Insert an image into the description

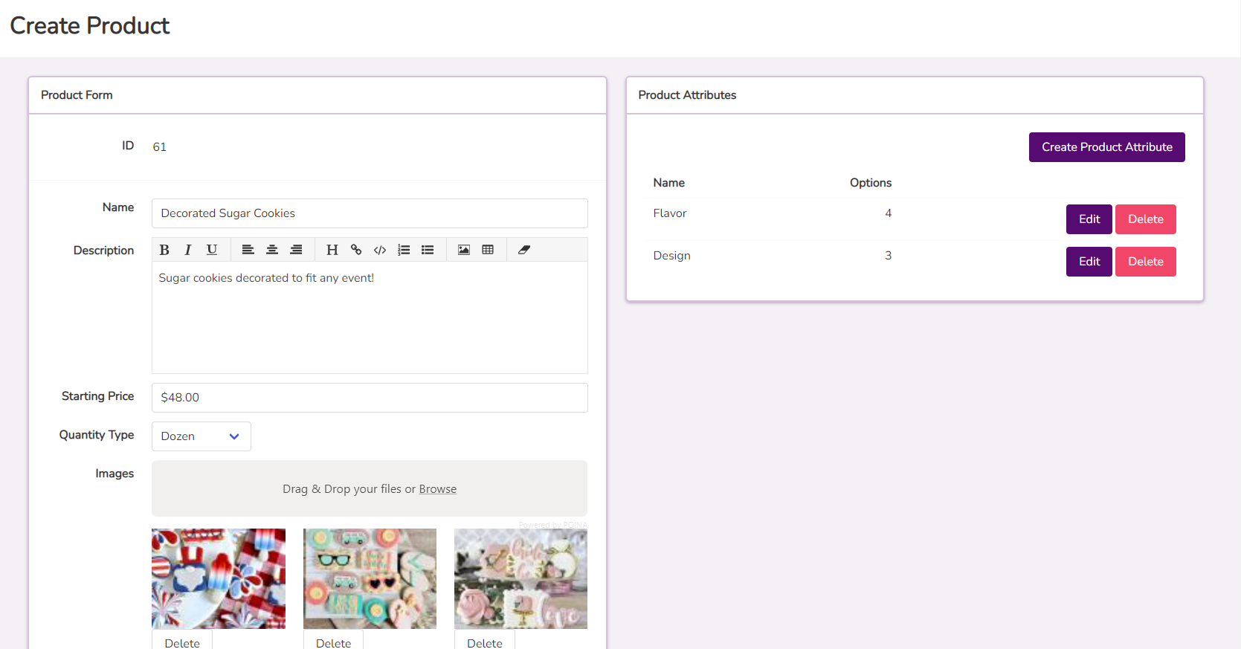464,250
